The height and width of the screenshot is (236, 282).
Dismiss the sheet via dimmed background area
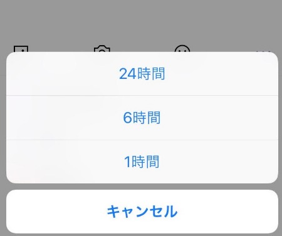[141, 21]
